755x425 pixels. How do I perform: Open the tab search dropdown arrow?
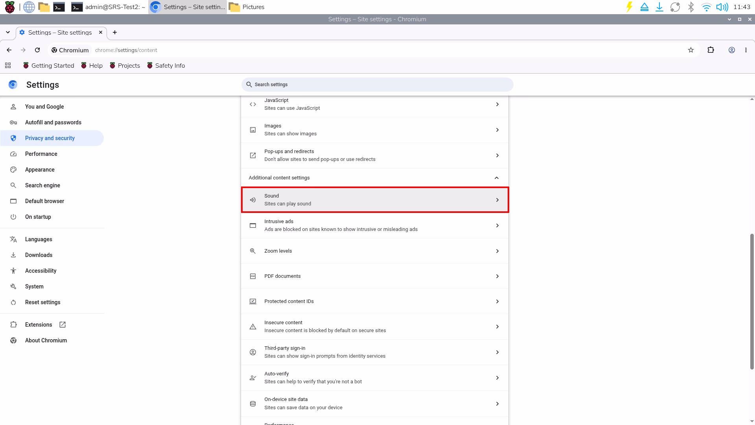point(8,32)
